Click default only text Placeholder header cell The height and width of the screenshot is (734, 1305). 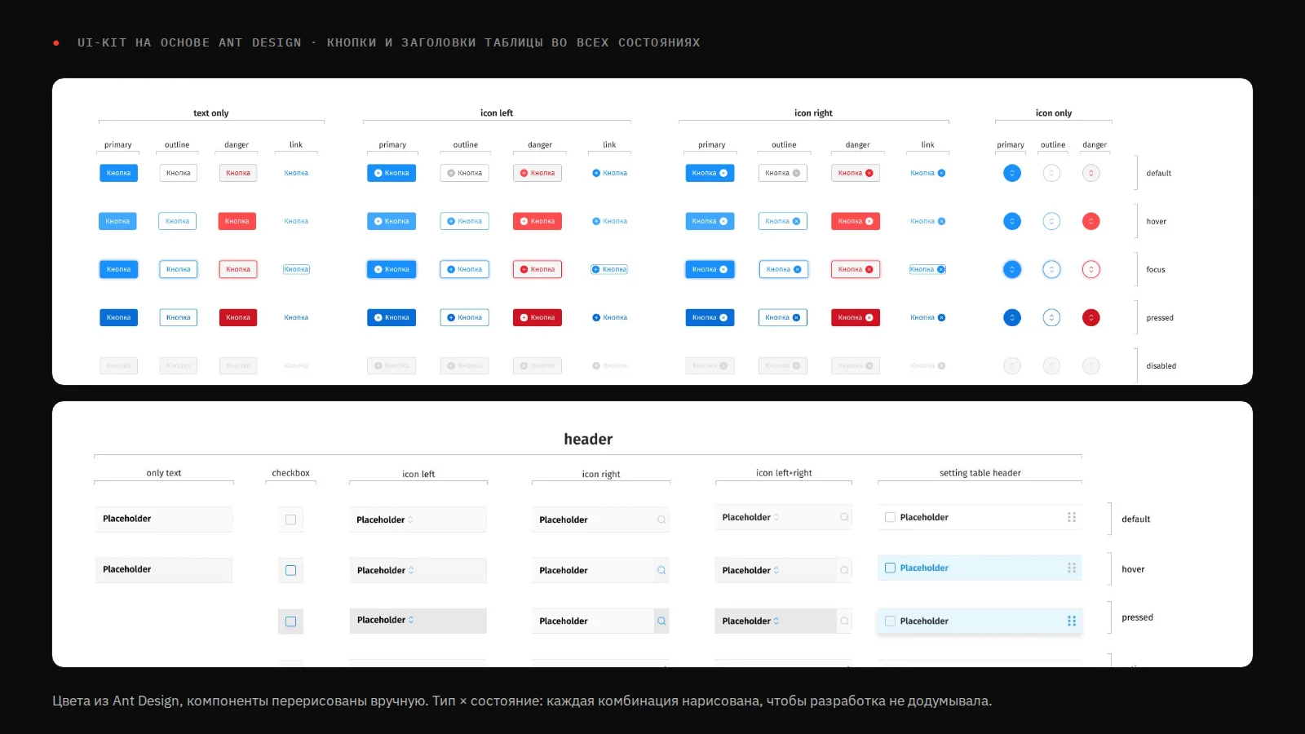point(163,520)
